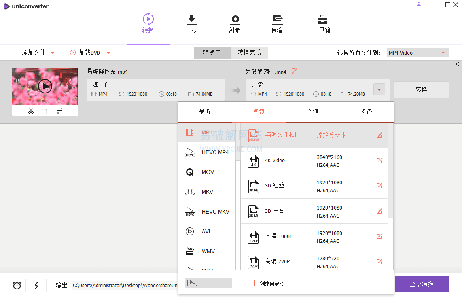The image size is (462, 297).
Task: Switch to the 音频 tab
Action: click(x=312, y=112)
